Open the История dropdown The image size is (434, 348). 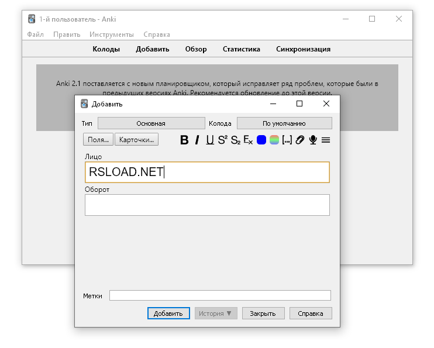[216, 313]
